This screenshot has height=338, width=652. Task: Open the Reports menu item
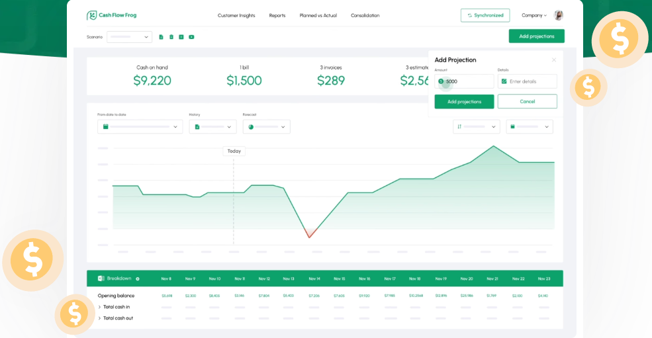click(x=277, y=15)
